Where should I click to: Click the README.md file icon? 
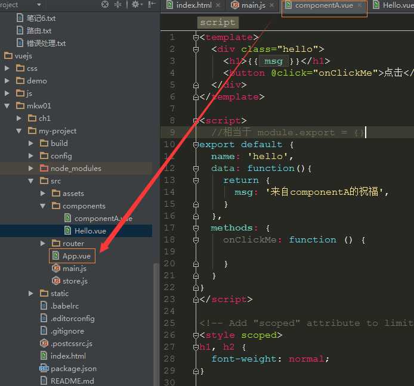pyautogui.click(x=44, y=381)
